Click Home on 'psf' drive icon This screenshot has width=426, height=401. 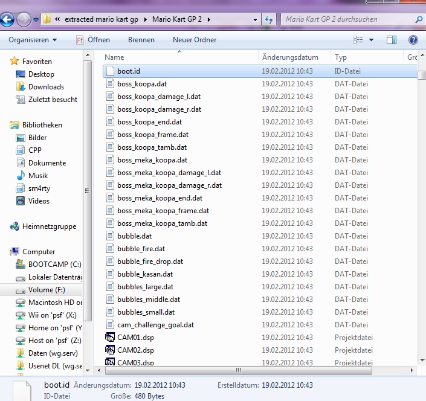tap(21, 328)
